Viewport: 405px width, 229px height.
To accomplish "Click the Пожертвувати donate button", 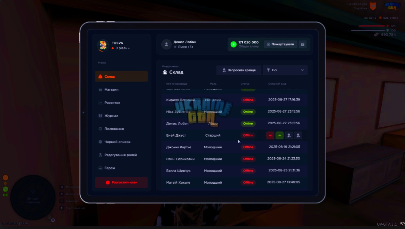I will click(x=281, y=44).
